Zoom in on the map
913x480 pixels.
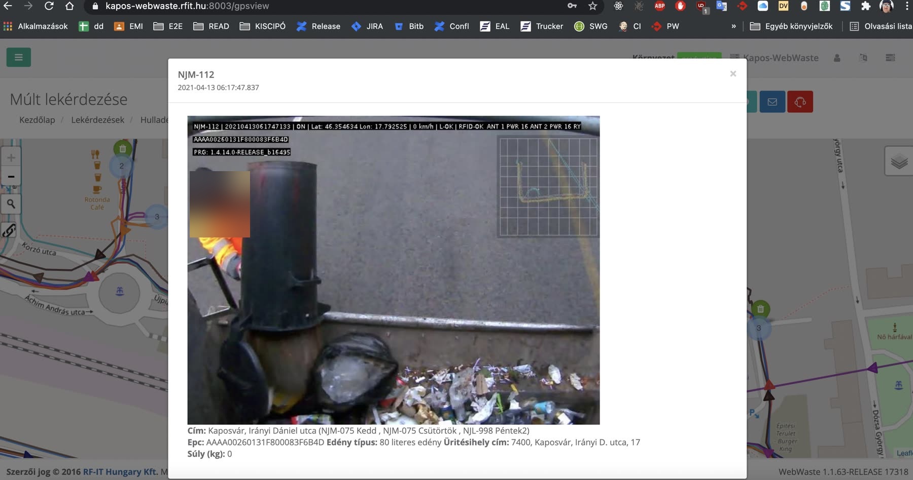(11, 157)
